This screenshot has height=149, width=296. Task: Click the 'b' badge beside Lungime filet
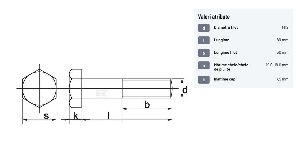(x=204, y=53)
